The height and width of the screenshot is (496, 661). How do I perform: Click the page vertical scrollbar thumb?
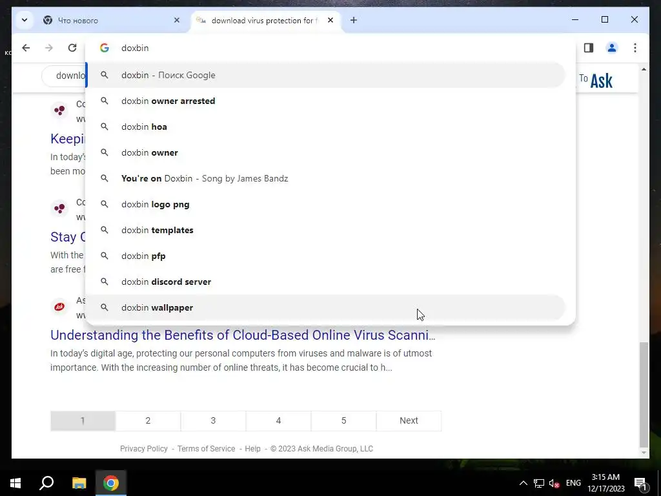(x=644, y=395)
